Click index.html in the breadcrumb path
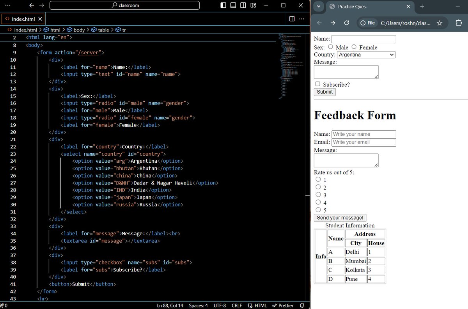The width and height of the screenshot is (468, 309). click(x=25, y=30)
